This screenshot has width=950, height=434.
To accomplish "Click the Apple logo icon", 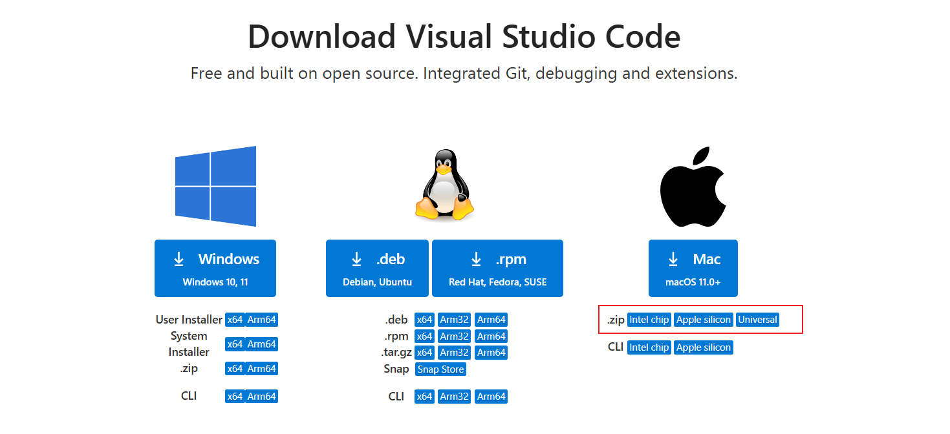I will coord(693,187).
